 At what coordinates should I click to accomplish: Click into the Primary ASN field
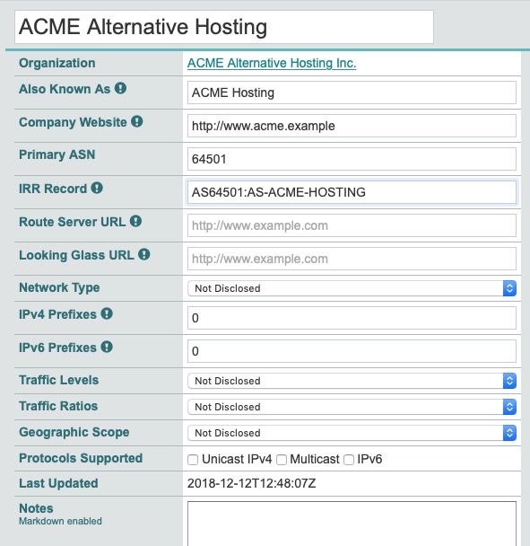(352, 159)
